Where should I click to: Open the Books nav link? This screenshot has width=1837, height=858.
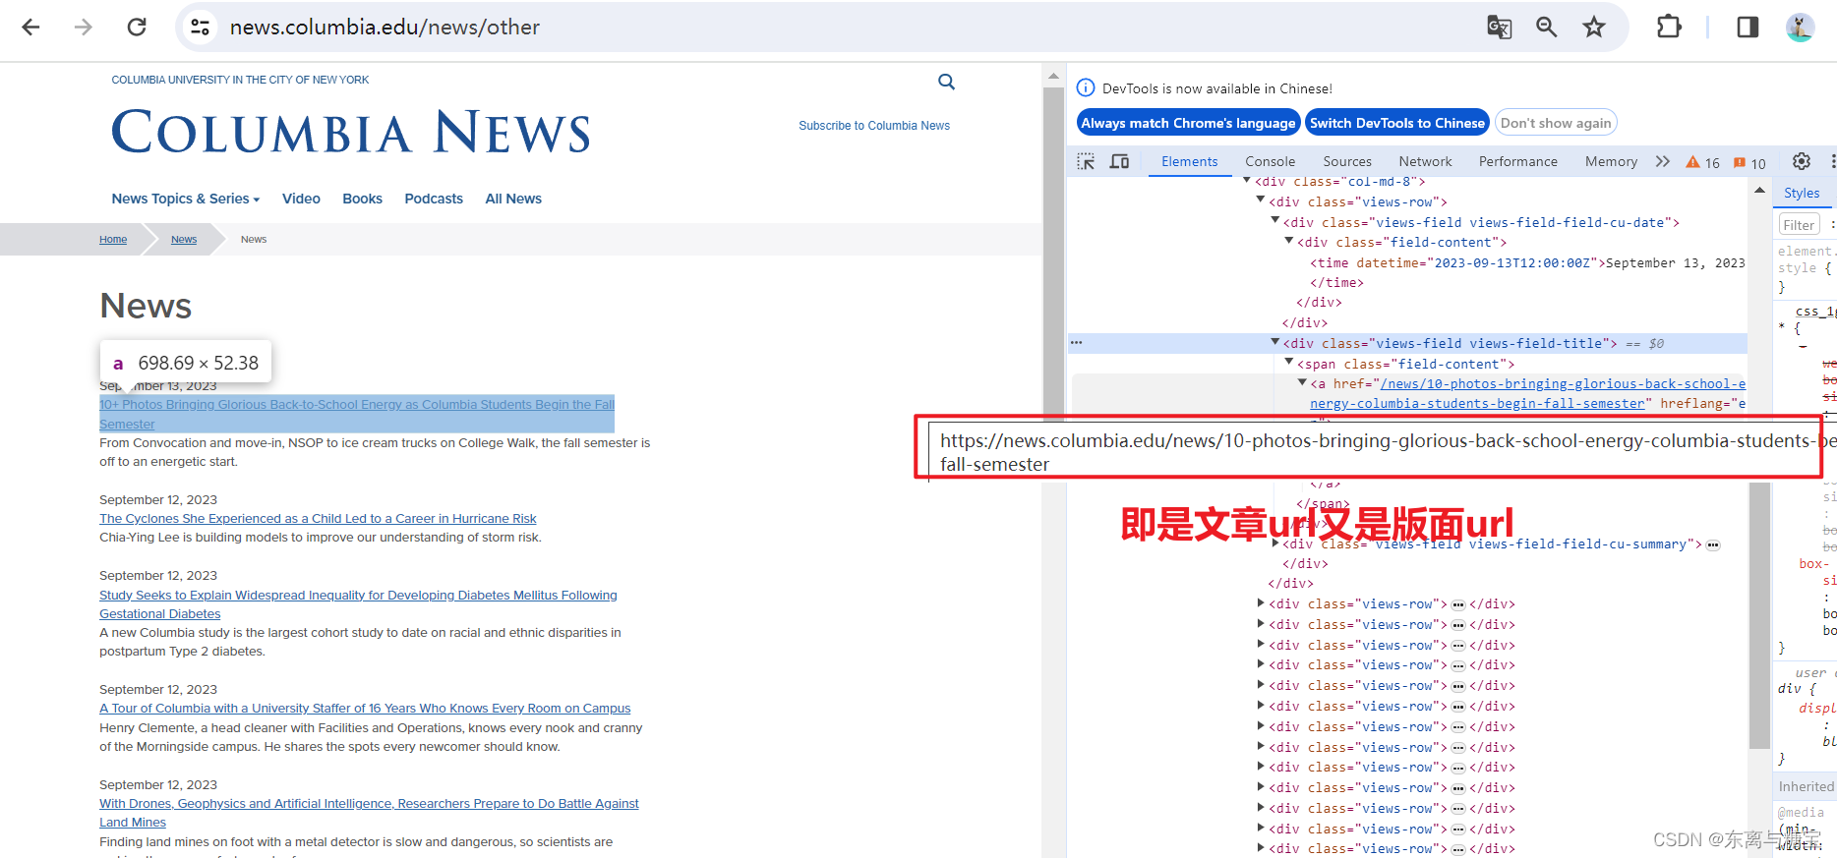coord(362,199)
